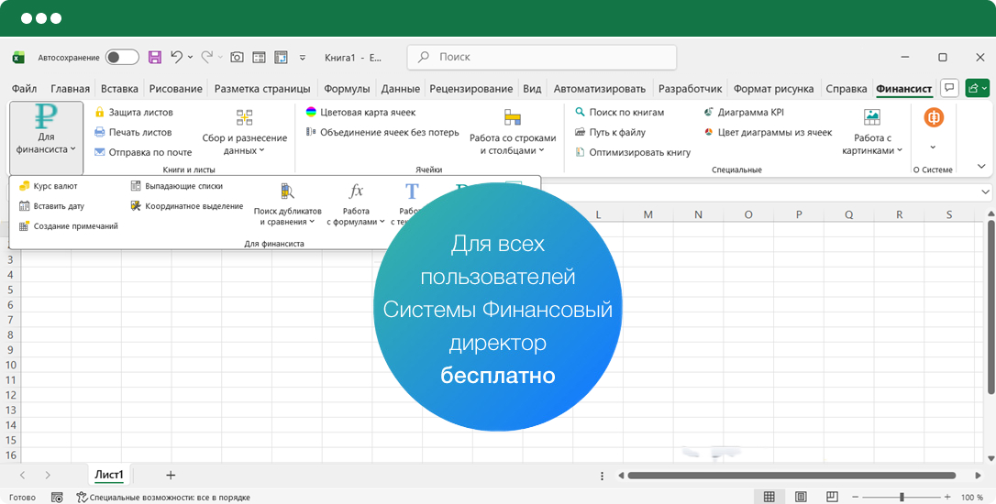Select column M header
The height and width of the screenshot is (504, 996).
click(x=647, y=214)
